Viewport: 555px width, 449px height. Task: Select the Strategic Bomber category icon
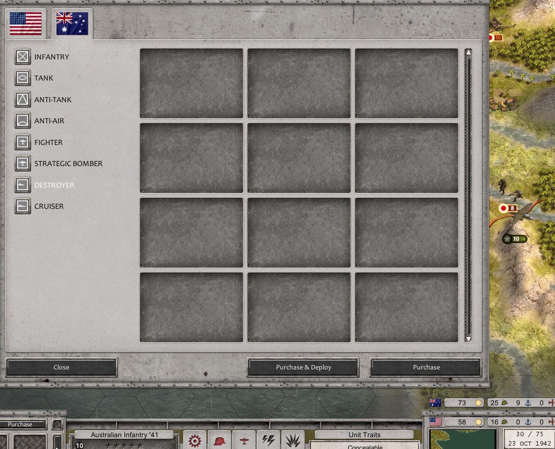23,163
